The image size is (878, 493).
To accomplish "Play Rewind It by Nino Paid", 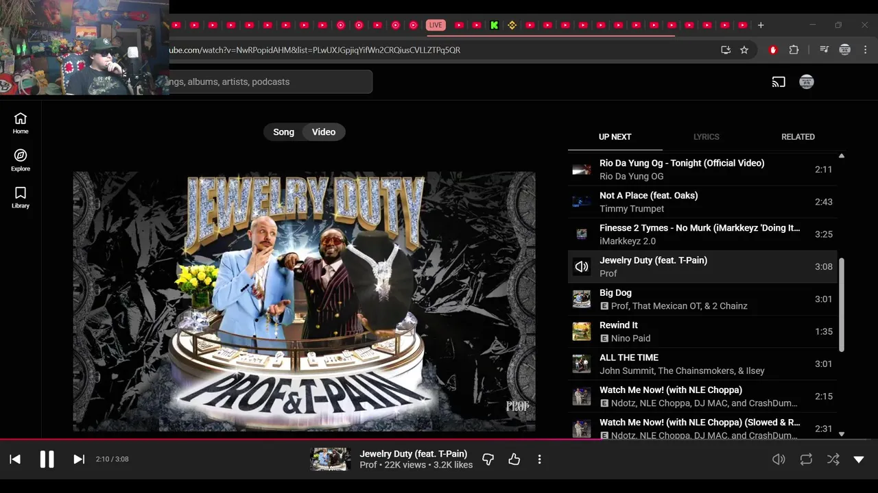I will pyautogui.click(x=702, y=331).
